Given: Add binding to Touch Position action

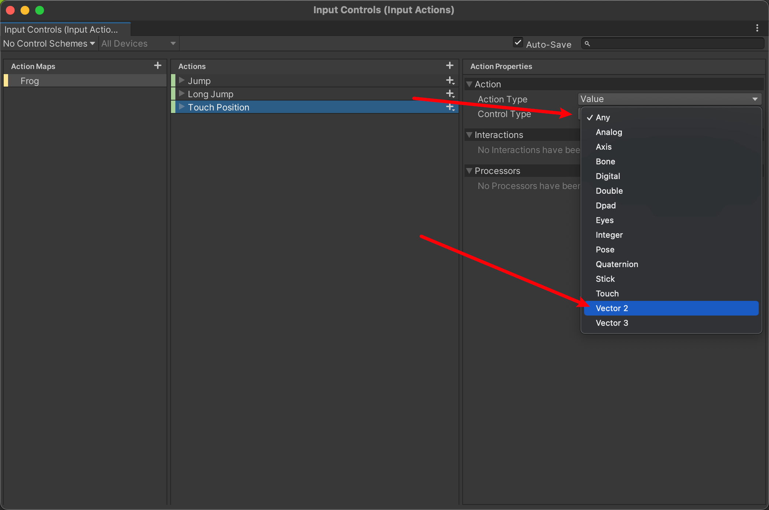Looking at the screenshot, I should 450,107.
